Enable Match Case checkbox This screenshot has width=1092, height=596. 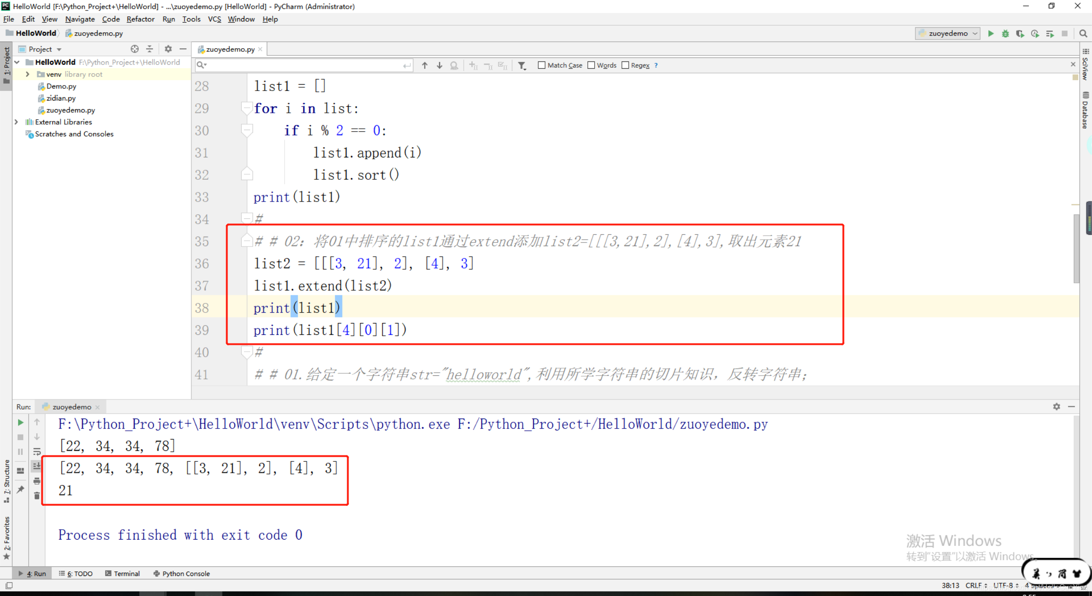[541, 66]
